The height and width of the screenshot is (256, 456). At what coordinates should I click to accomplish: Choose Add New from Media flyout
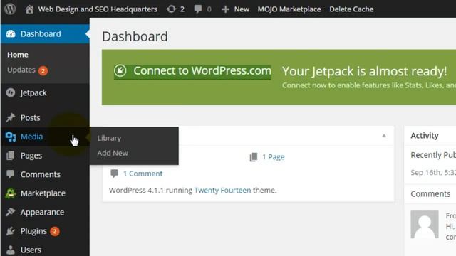(x=113, y=153)
